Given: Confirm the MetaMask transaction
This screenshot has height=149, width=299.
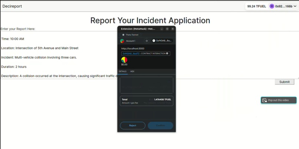Looking at the screenshot, I should tap(160, 125).
